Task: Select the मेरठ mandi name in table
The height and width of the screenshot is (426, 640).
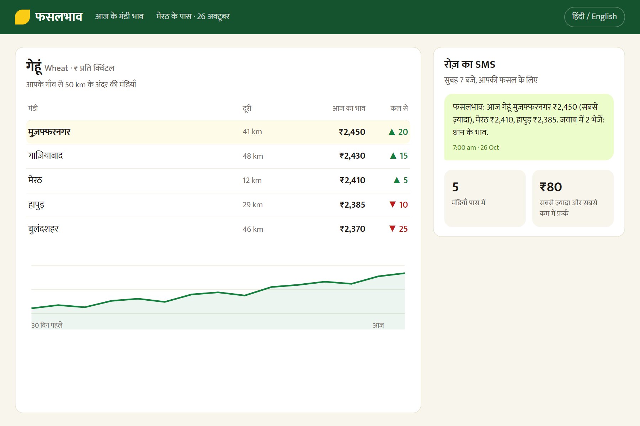Action: pos(35,180)
